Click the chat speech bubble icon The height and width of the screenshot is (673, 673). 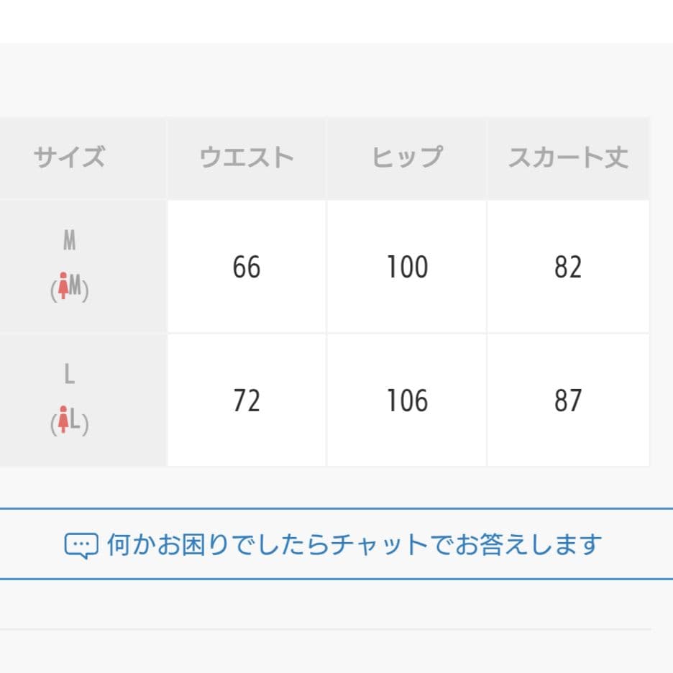pyautogui.click(x=81, y=545)
